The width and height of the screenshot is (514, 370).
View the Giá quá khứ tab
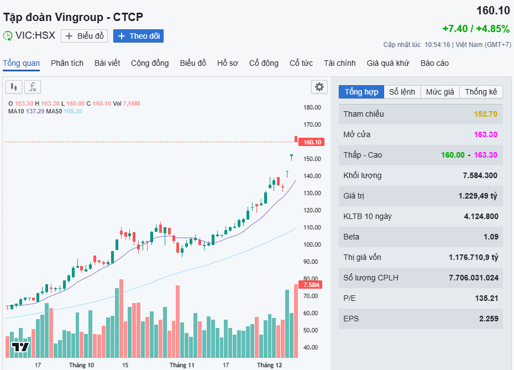(388, 63)
